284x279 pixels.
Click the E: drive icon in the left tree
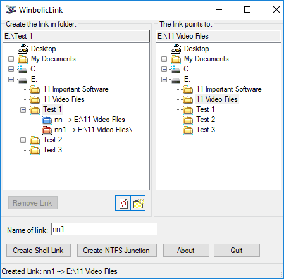click(23, 80)
